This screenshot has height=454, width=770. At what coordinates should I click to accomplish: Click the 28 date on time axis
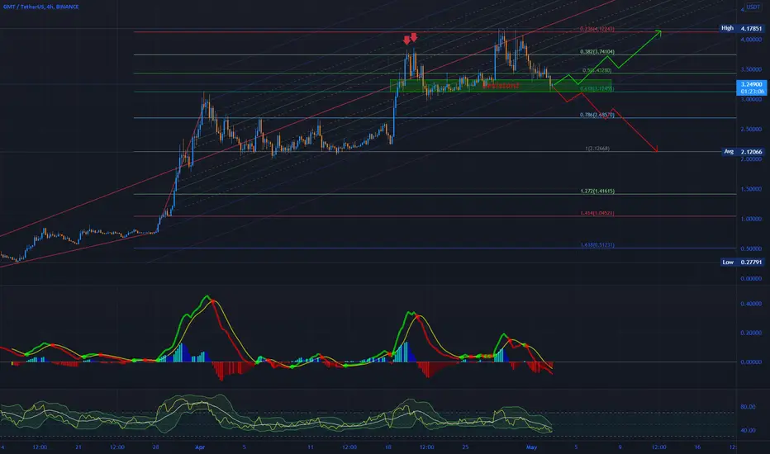pos(155,447)
